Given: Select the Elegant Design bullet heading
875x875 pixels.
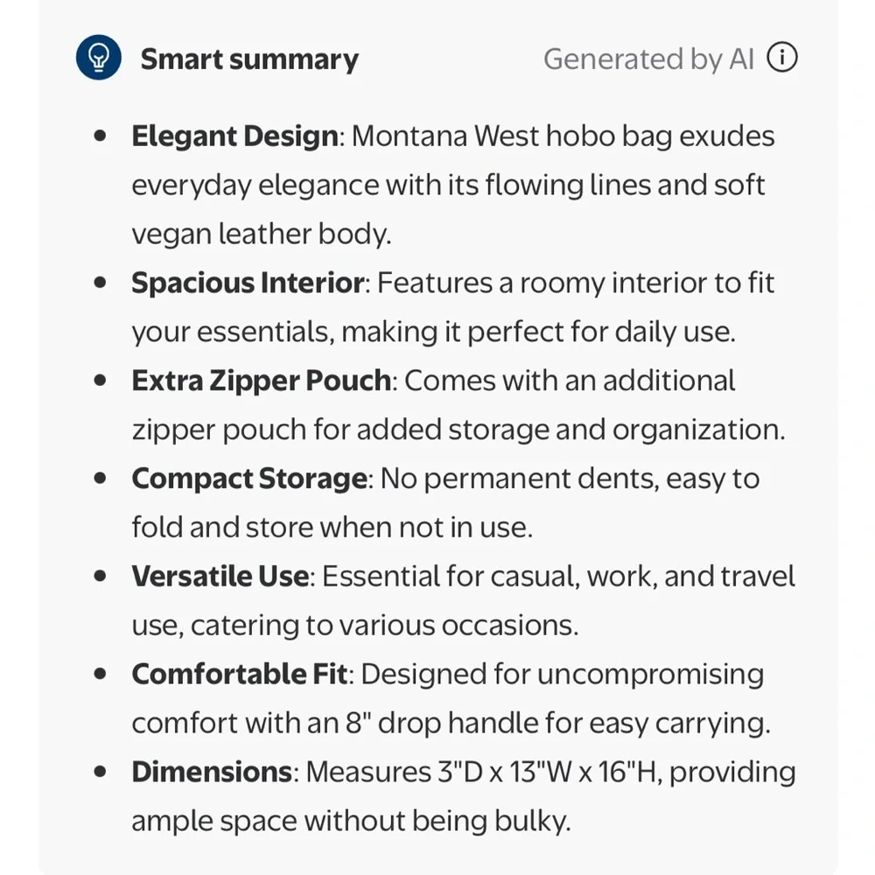Looking at the screenshot, I should pos(234,136).
